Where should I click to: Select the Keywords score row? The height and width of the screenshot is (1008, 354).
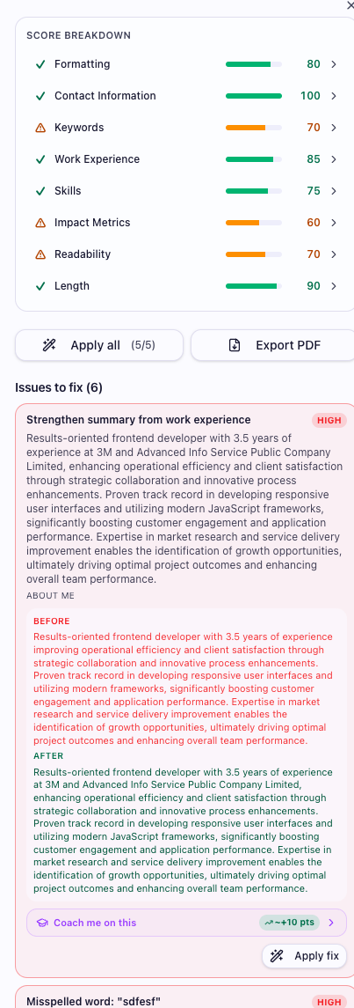[x=186, y=128]
